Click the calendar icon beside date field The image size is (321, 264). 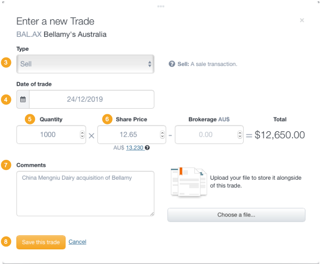tap(23, 99)
